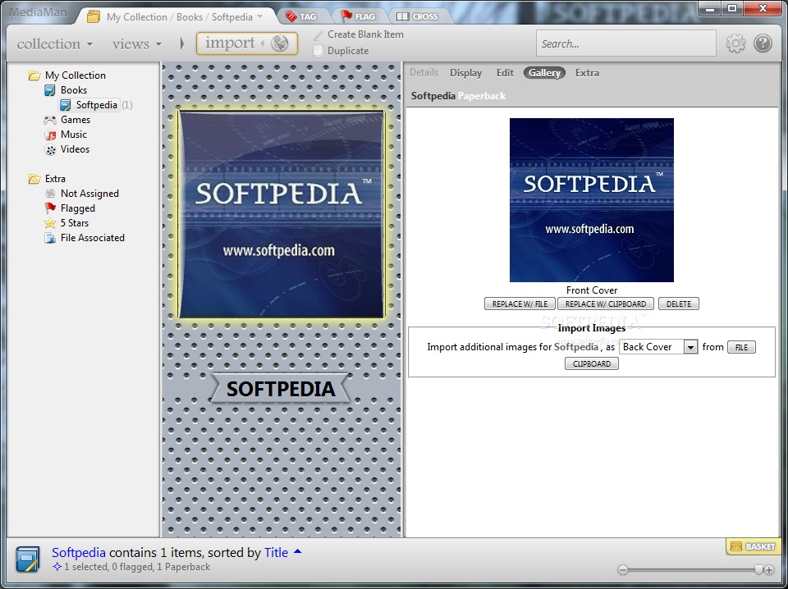Click the File Associated icon

[50, 238]
